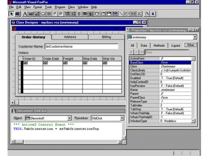Open the Class menu

[71, 7]
